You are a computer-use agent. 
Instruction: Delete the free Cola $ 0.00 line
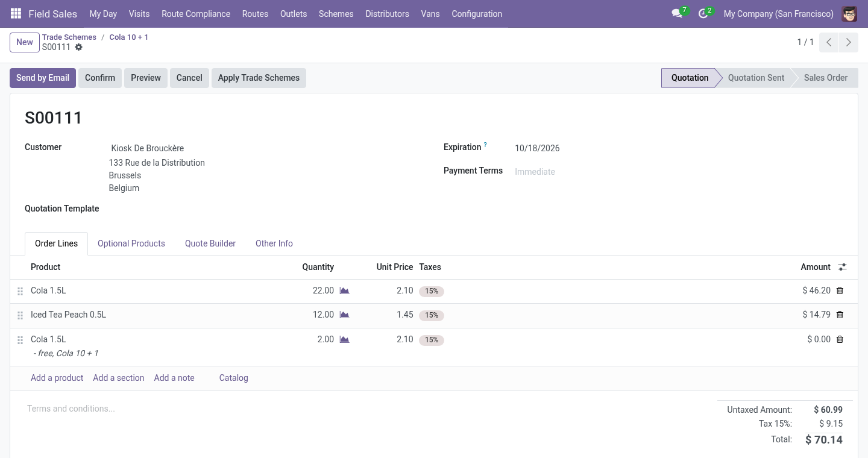(x=840, y=339)
